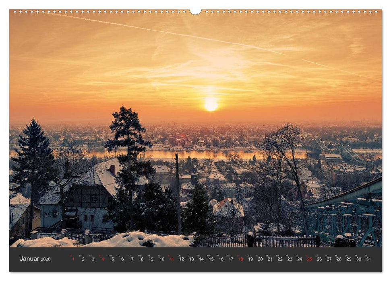This screenshot has width=391, height=281.
Task: Click the red date 18 on the calendar strip
Action: tap(241, 259)
